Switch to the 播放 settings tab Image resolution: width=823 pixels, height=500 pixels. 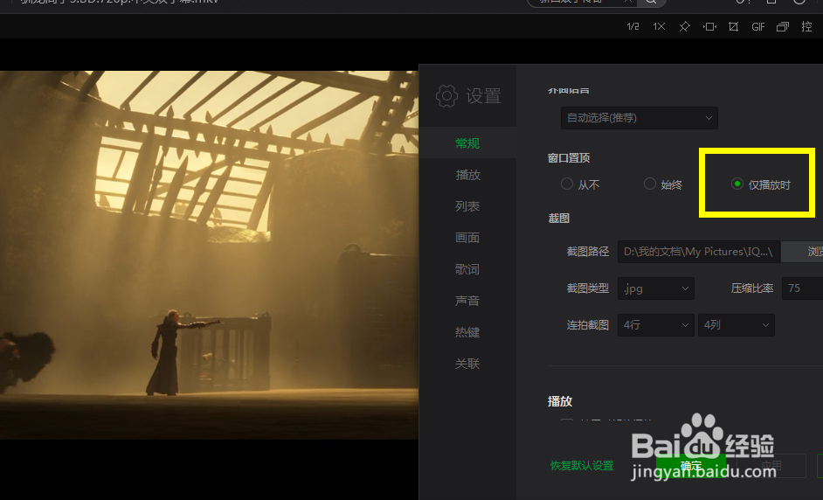(467, 174)
